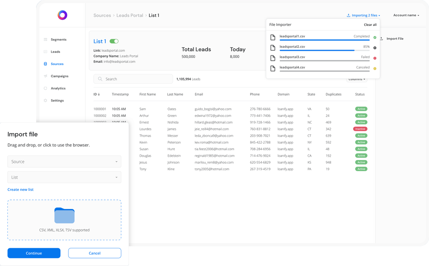This screenshot has width=429, height=266.
Task: Navigate to the Leads Portal breadcrumb
Action: 130,15
